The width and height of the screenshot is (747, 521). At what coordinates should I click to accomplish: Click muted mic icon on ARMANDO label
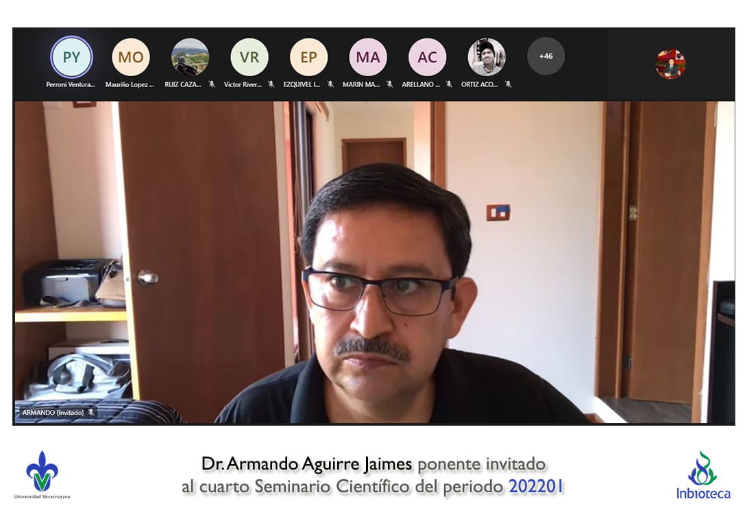tap(91, 413)
